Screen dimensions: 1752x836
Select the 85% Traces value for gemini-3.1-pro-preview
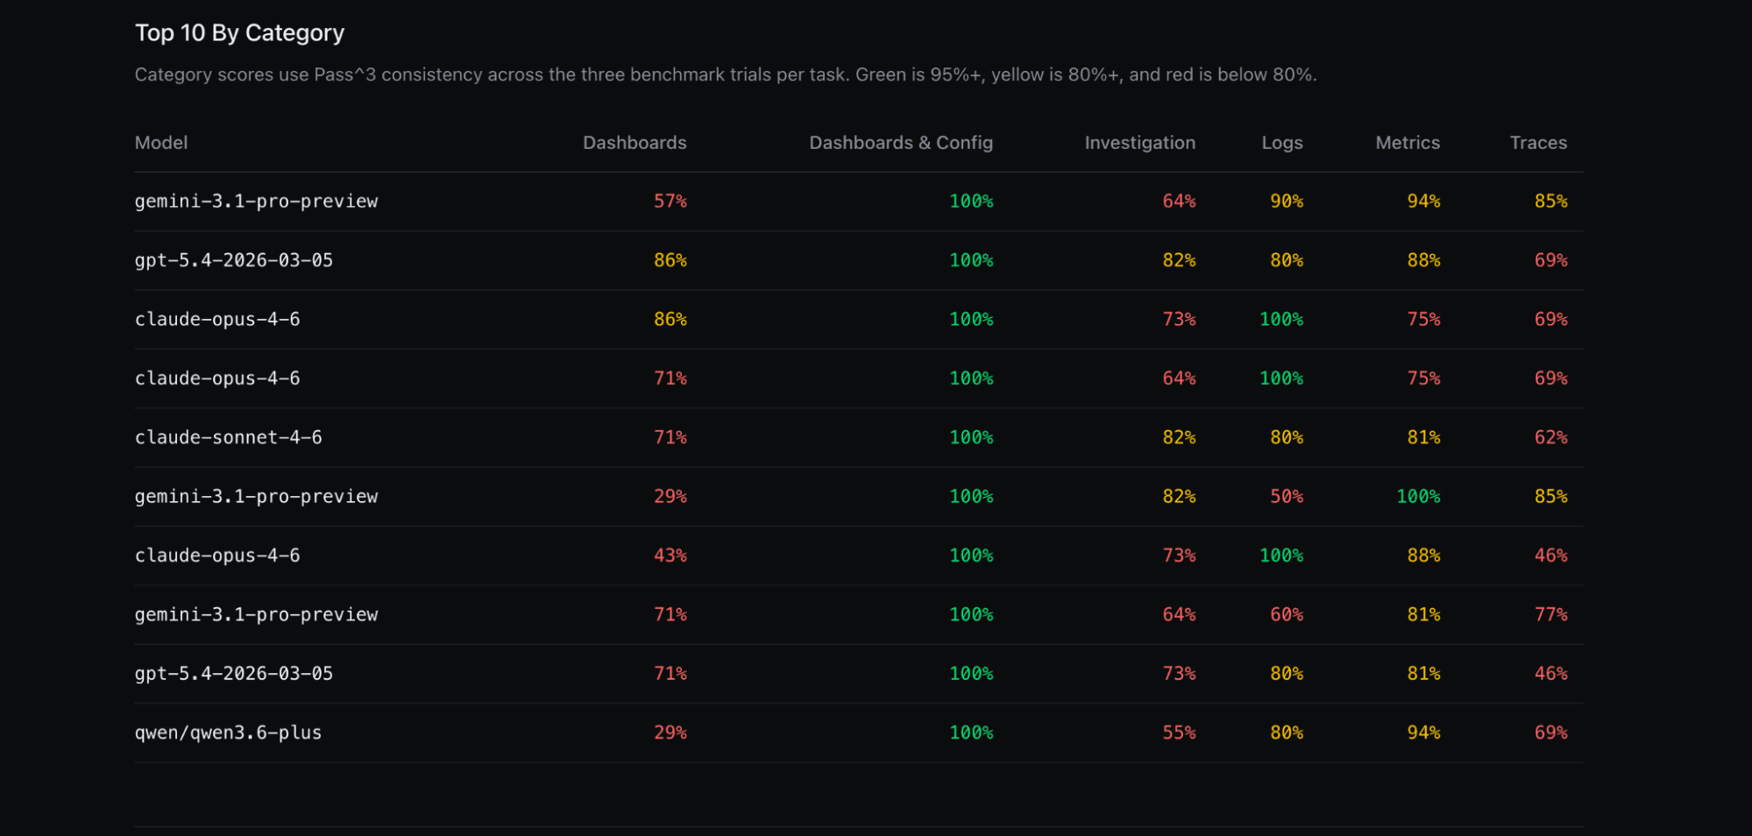click(x=1550, y=201)
